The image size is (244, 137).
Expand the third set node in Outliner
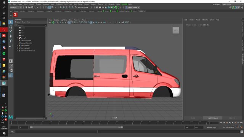[18, 46]
